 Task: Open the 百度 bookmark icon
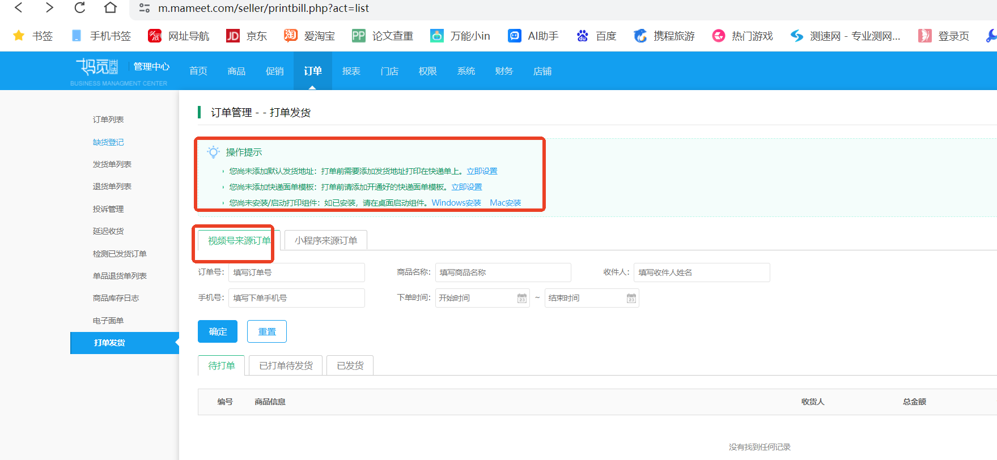click(x=583, y=36)
